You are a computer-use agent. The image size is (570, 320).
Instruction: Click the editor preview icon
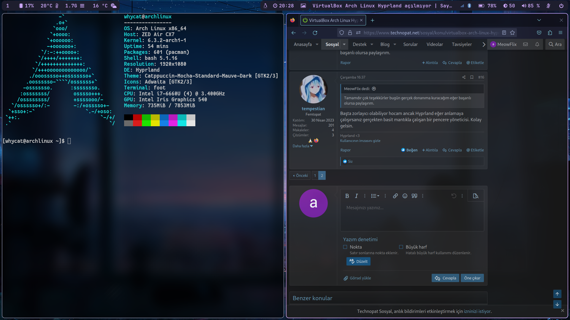[476, 196]
